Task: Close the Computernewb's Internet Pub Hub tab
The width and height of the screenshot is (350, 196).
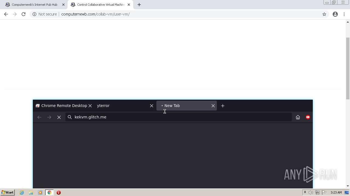Action: [x=63, y=5]
